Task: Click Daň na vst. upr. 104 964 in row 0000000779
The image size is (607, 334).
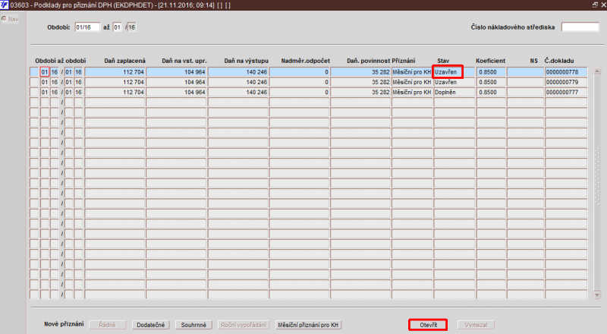Action: [176, 82]
